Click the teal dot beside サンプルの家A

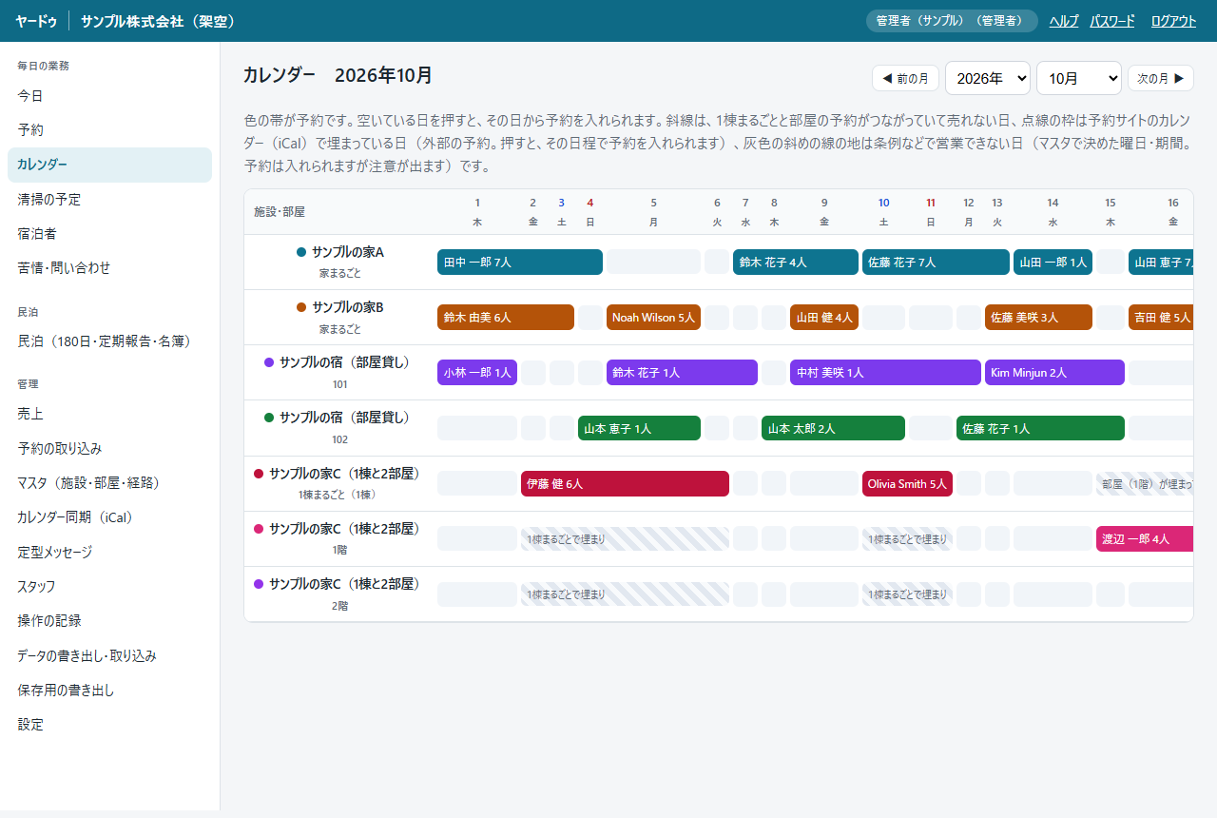(x=301, y=252)
